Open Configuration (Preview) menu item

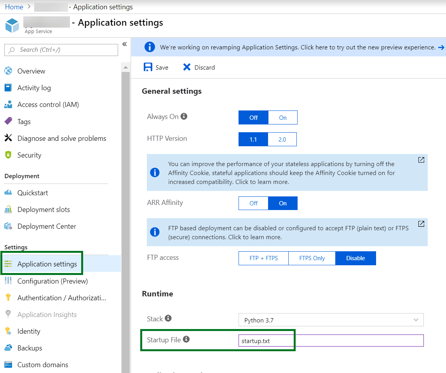coord(52,281)
